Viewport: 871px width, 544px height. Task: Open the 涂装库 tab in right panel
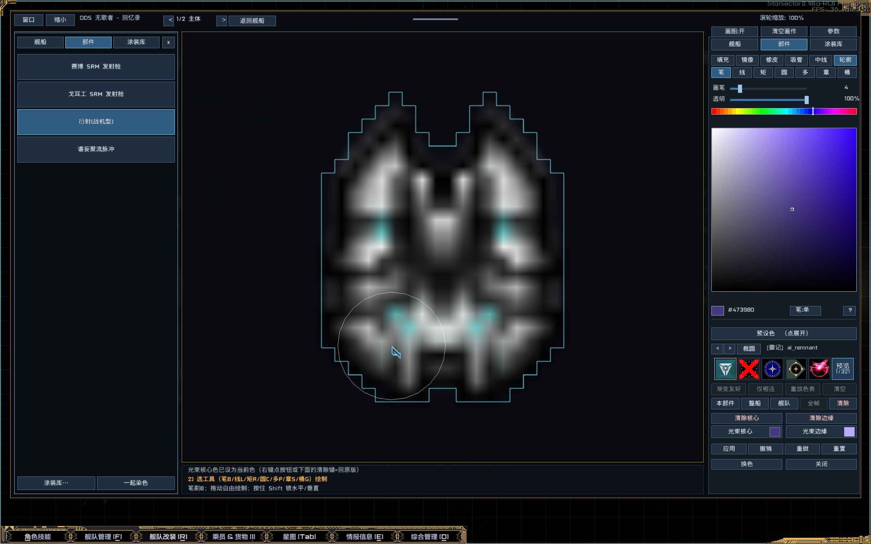point(833,44)
